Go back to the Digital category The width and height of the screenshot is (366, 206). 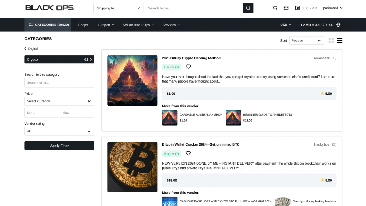click(31, 49)
